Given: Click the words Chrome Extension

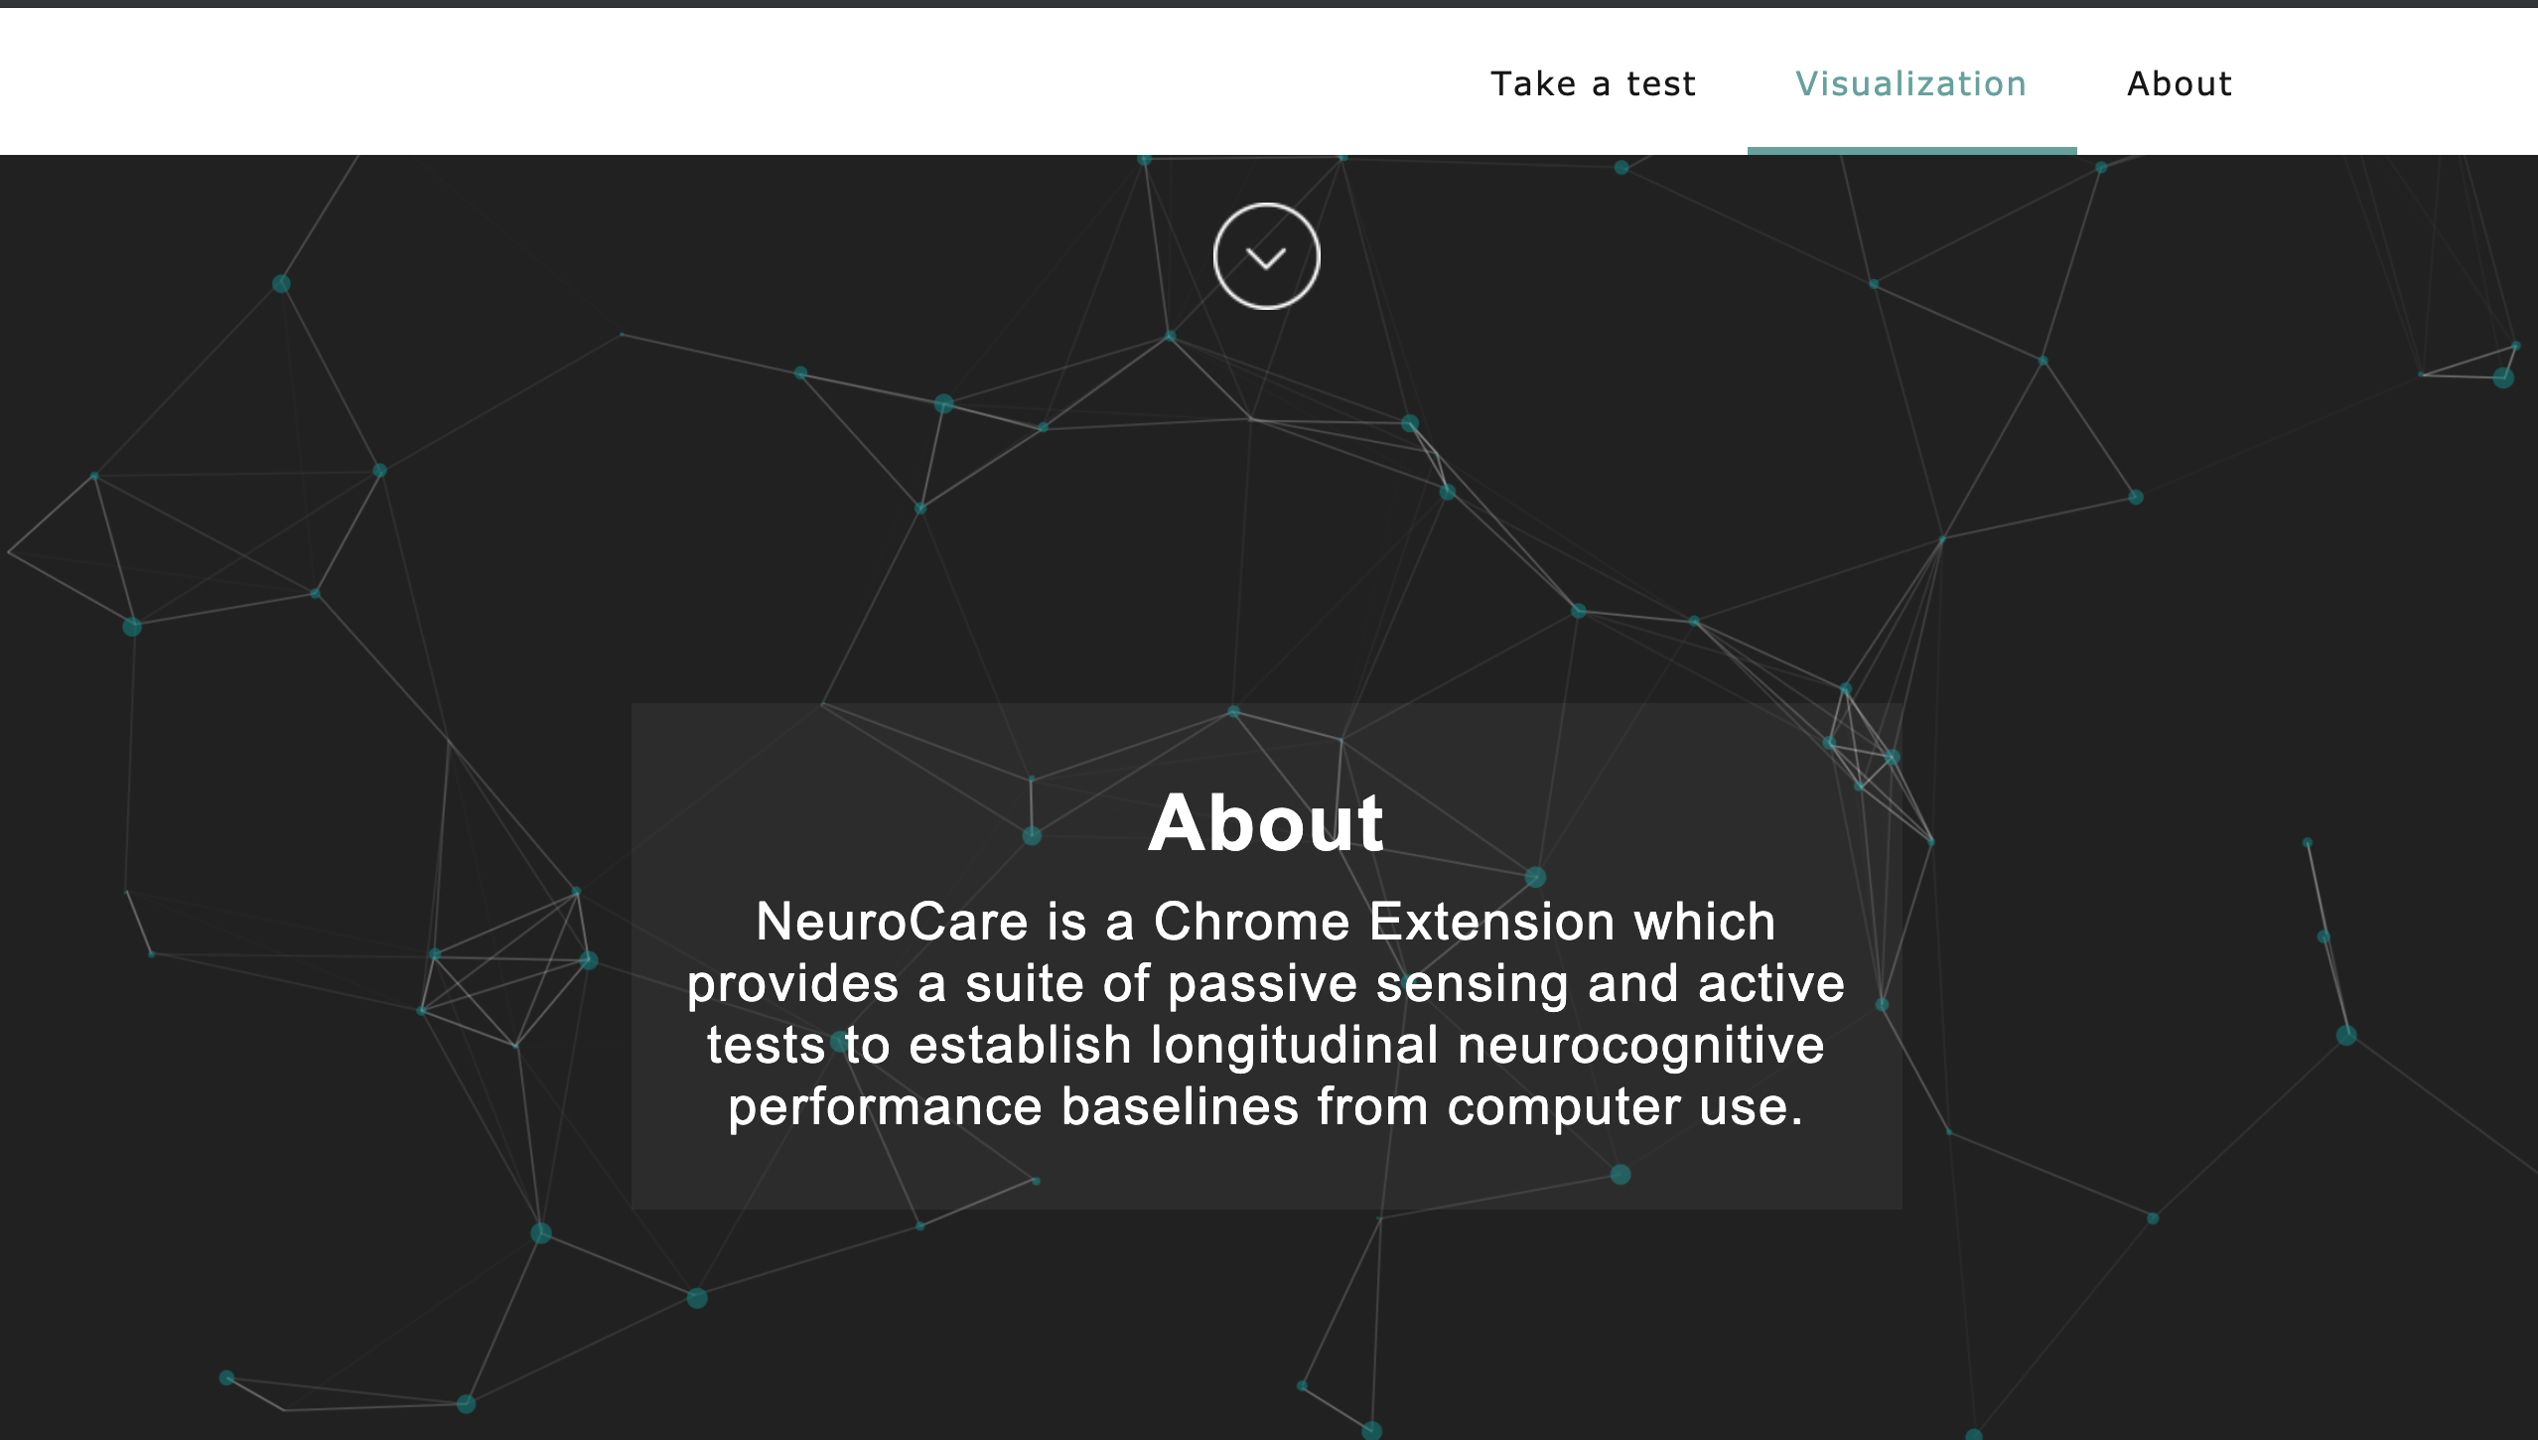Looking at the screenshot, I should (x=1384, y=922).
